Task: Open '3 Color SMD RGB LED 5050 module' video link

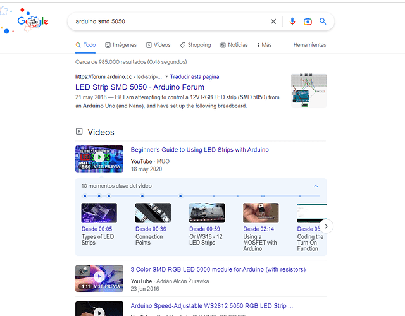Action: coord(218,269)
